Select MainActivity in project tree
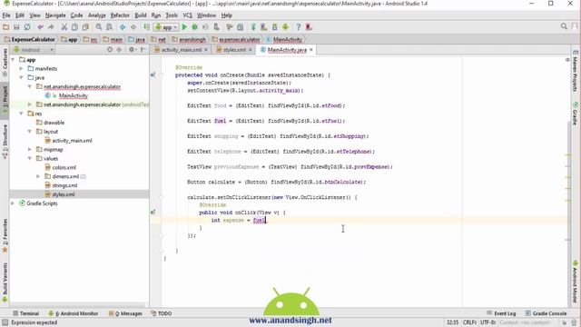 73,95
